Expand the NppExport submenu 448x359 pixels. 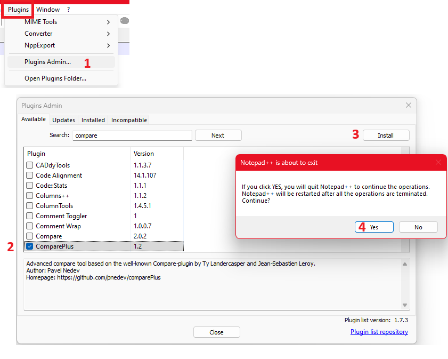click(x=61, y=45)
